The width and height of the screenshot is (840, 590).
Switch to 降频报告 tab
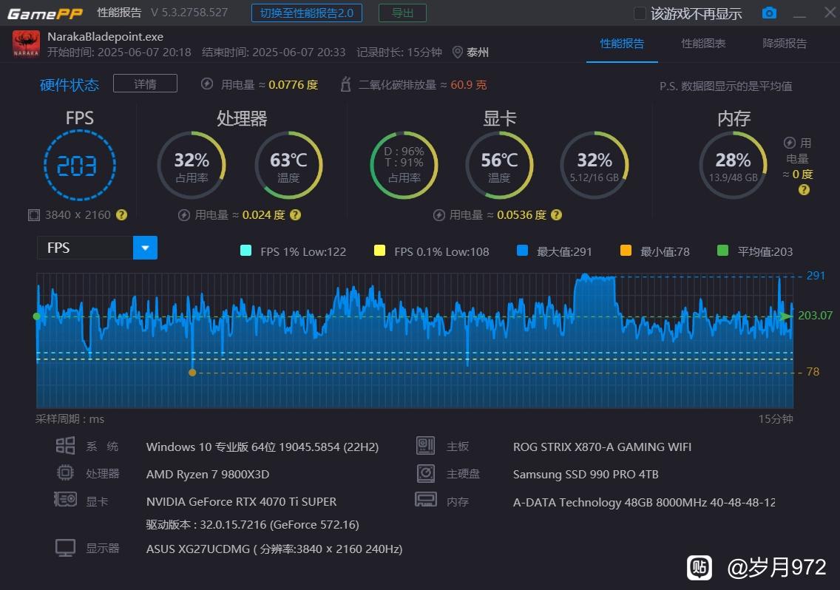point(785,44)
